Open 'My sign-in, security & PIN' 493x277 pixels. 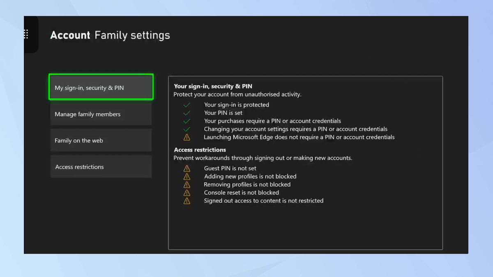tap(101, 87)
